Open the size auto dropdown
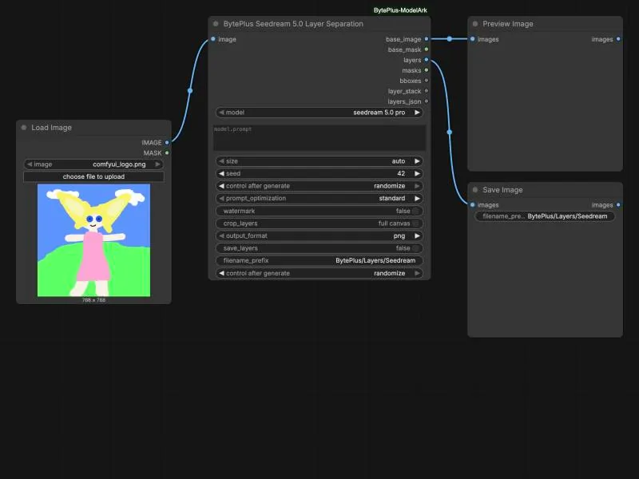Viewport: 639px width, 479px height. 319,161
